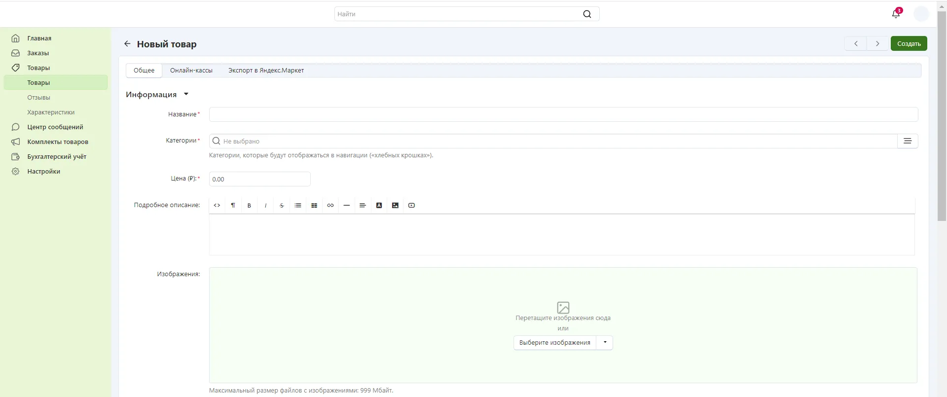The height and width of the screenshot is (397, 947).
Task: Insert a table into the description
Action: tap(314, 206)
